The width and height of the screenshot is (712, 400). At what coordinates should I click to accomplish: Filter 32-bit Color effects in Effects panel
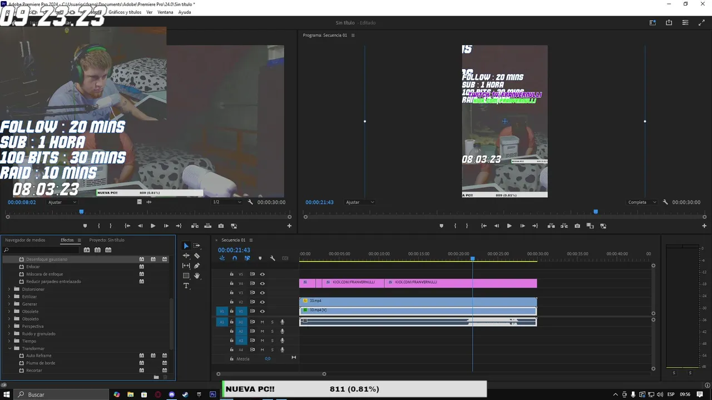click(97, 250)
